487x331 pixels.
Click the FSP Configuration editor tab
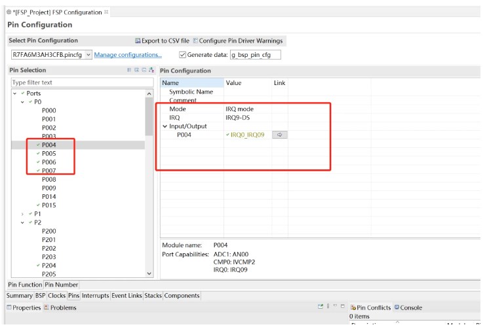tap(57, 12)
